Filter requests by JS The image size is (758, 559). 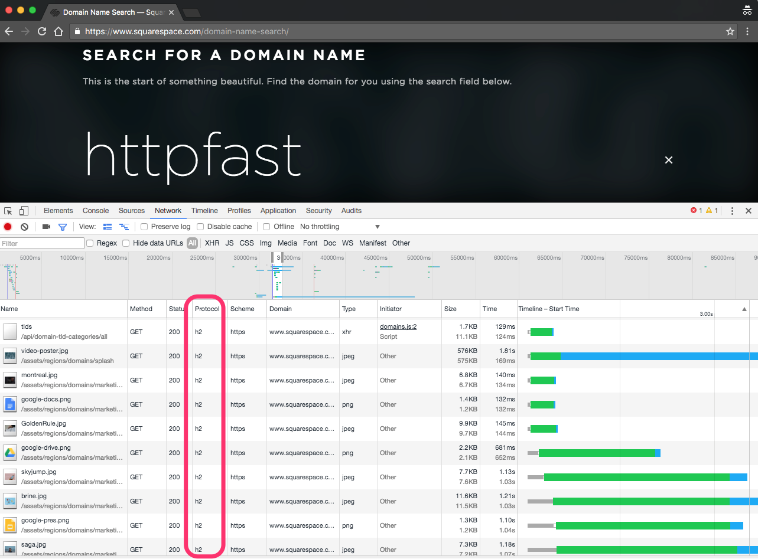pos(229,243)
